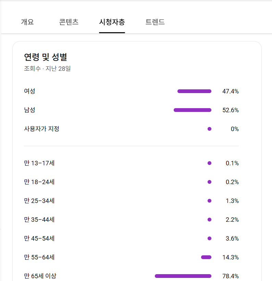Click the 78.4% value

point(230,276)
